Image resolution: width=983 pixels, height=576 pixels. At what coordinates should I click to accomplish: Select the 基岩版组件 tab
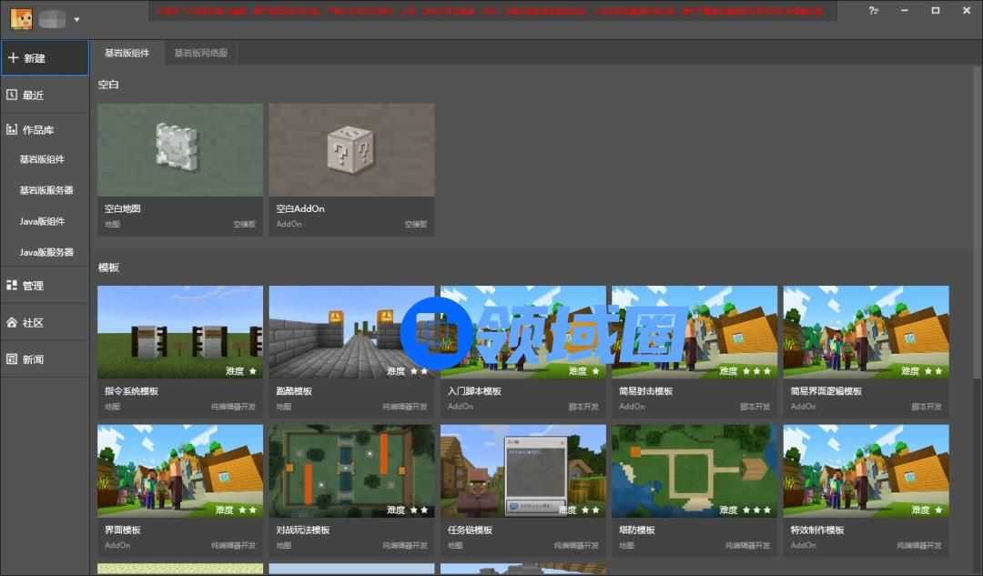pos(127,53)
